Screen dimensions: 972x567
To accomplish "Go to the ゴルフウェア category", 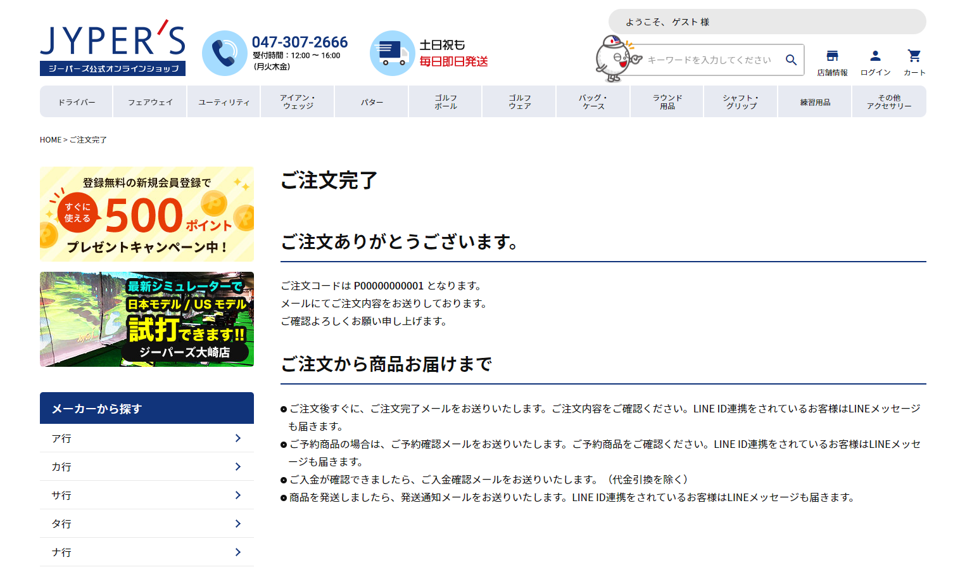I will [519, 102].
